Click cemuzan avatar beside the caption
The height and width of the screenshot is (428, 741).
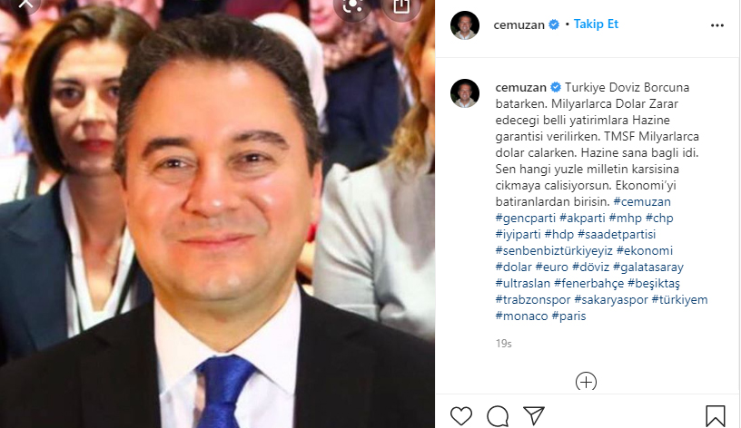coord(465,93)
